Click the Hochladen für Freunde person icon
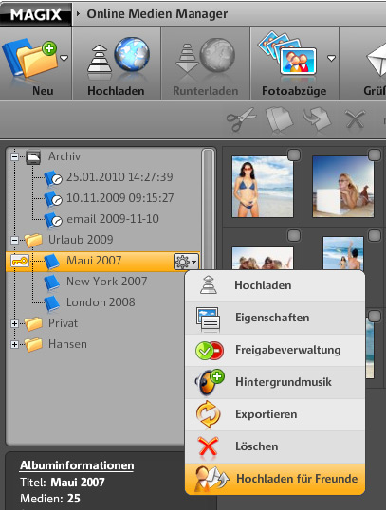The width and height of the screenshot is (386, 510). (x=211, y=478)
